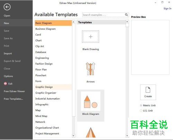Select the Basic Diagram category

pyautogui.click(x=53, y=23)
